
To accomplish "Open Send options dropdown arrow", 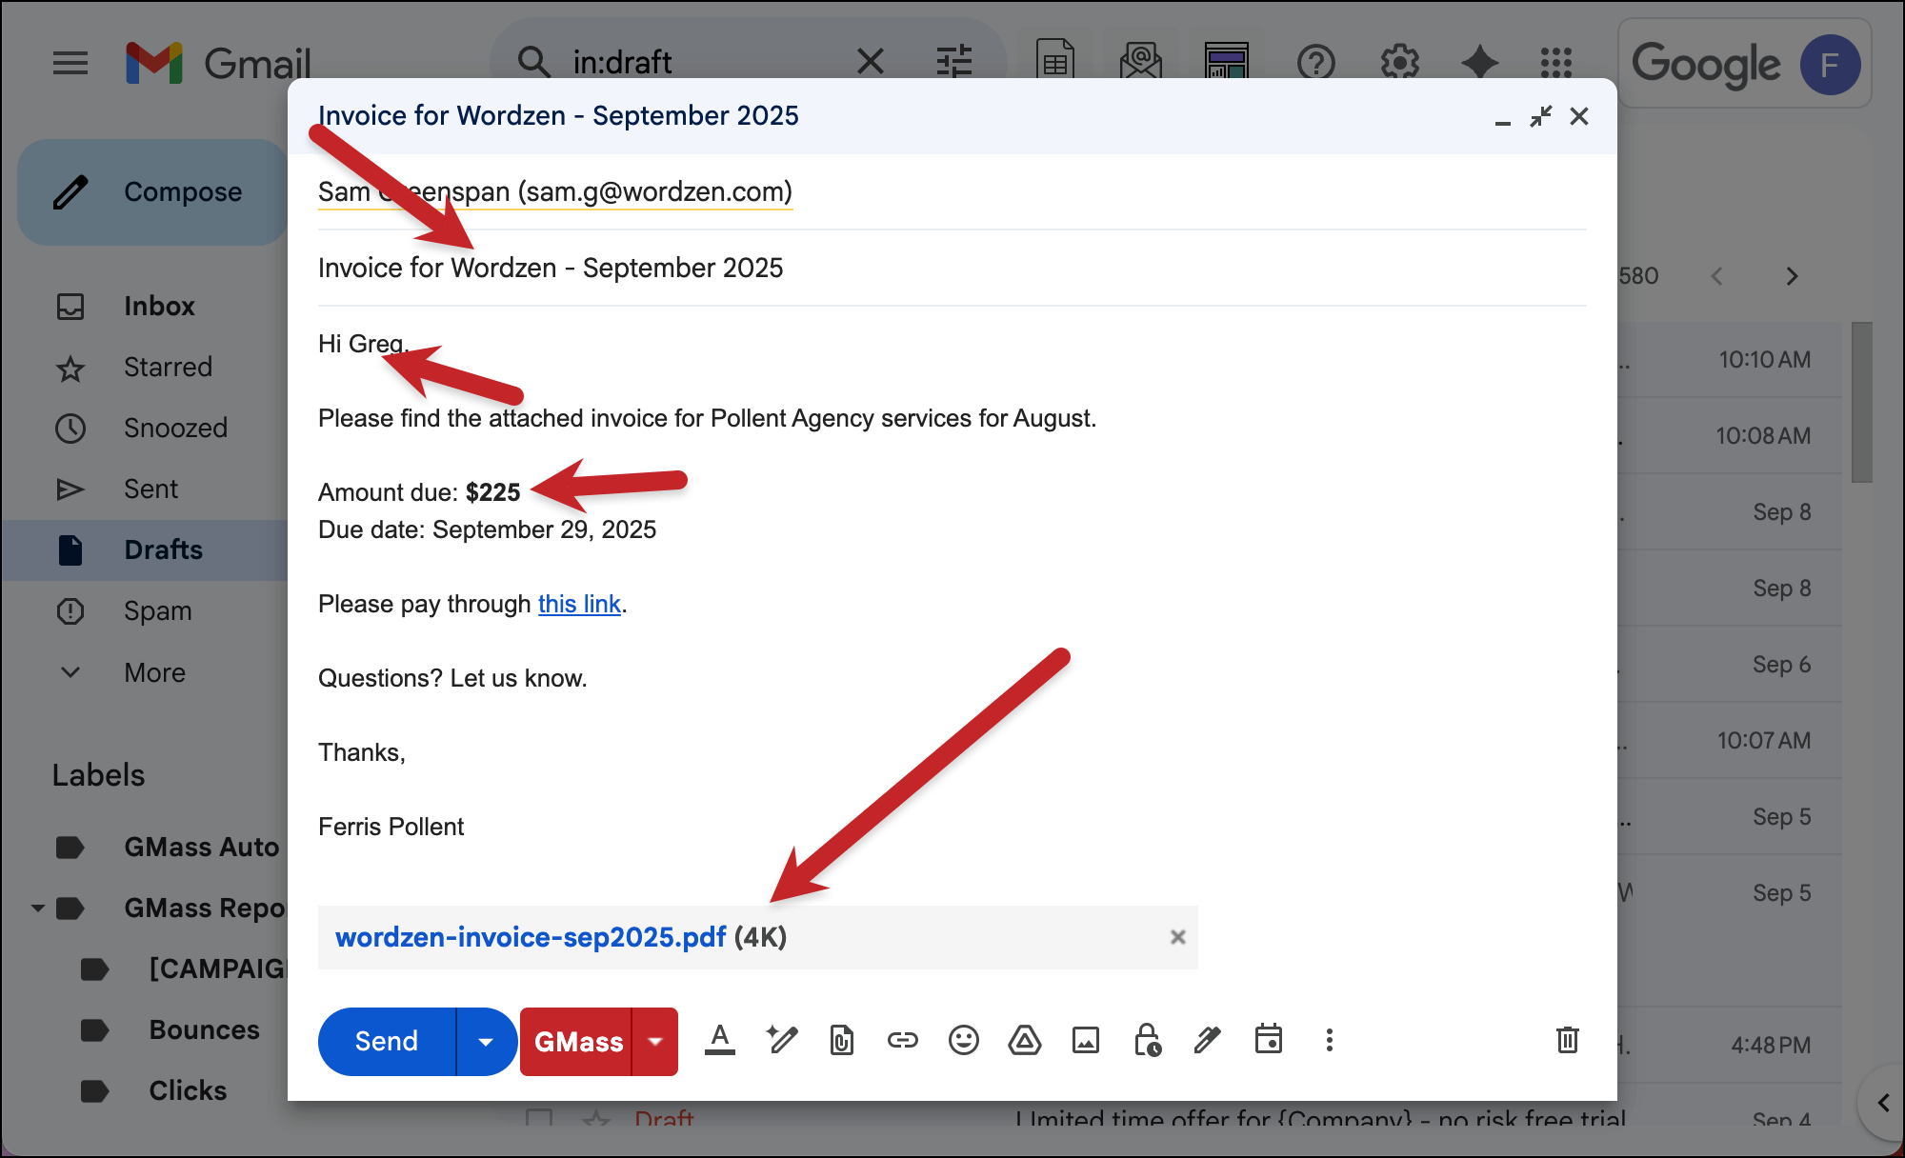I will pyautogui.click(x=486, y=1042).
